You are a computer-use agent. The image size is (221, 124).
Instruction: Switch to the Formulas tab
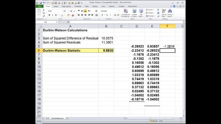tap(78, 6)
